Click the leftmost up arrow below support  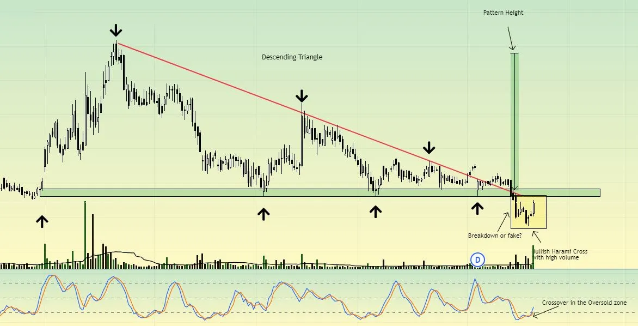point(42,220)
